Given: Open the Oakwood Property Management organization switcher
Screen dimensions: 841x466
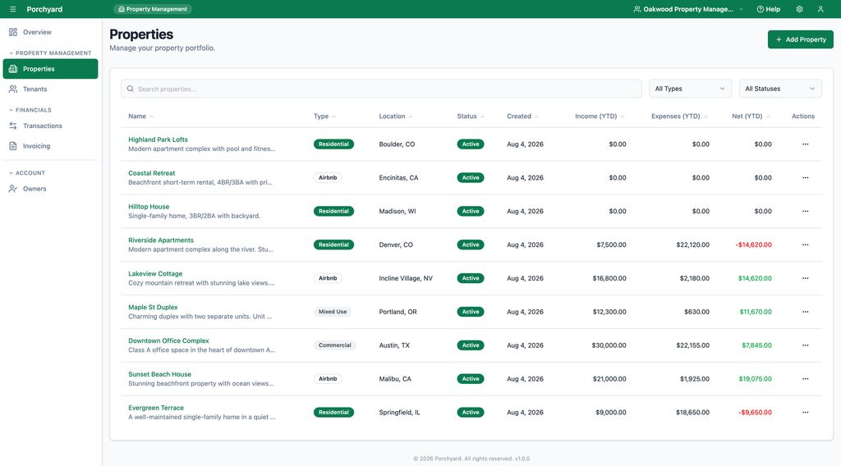Looking at the screenshot, I should [x=689, y=9].
